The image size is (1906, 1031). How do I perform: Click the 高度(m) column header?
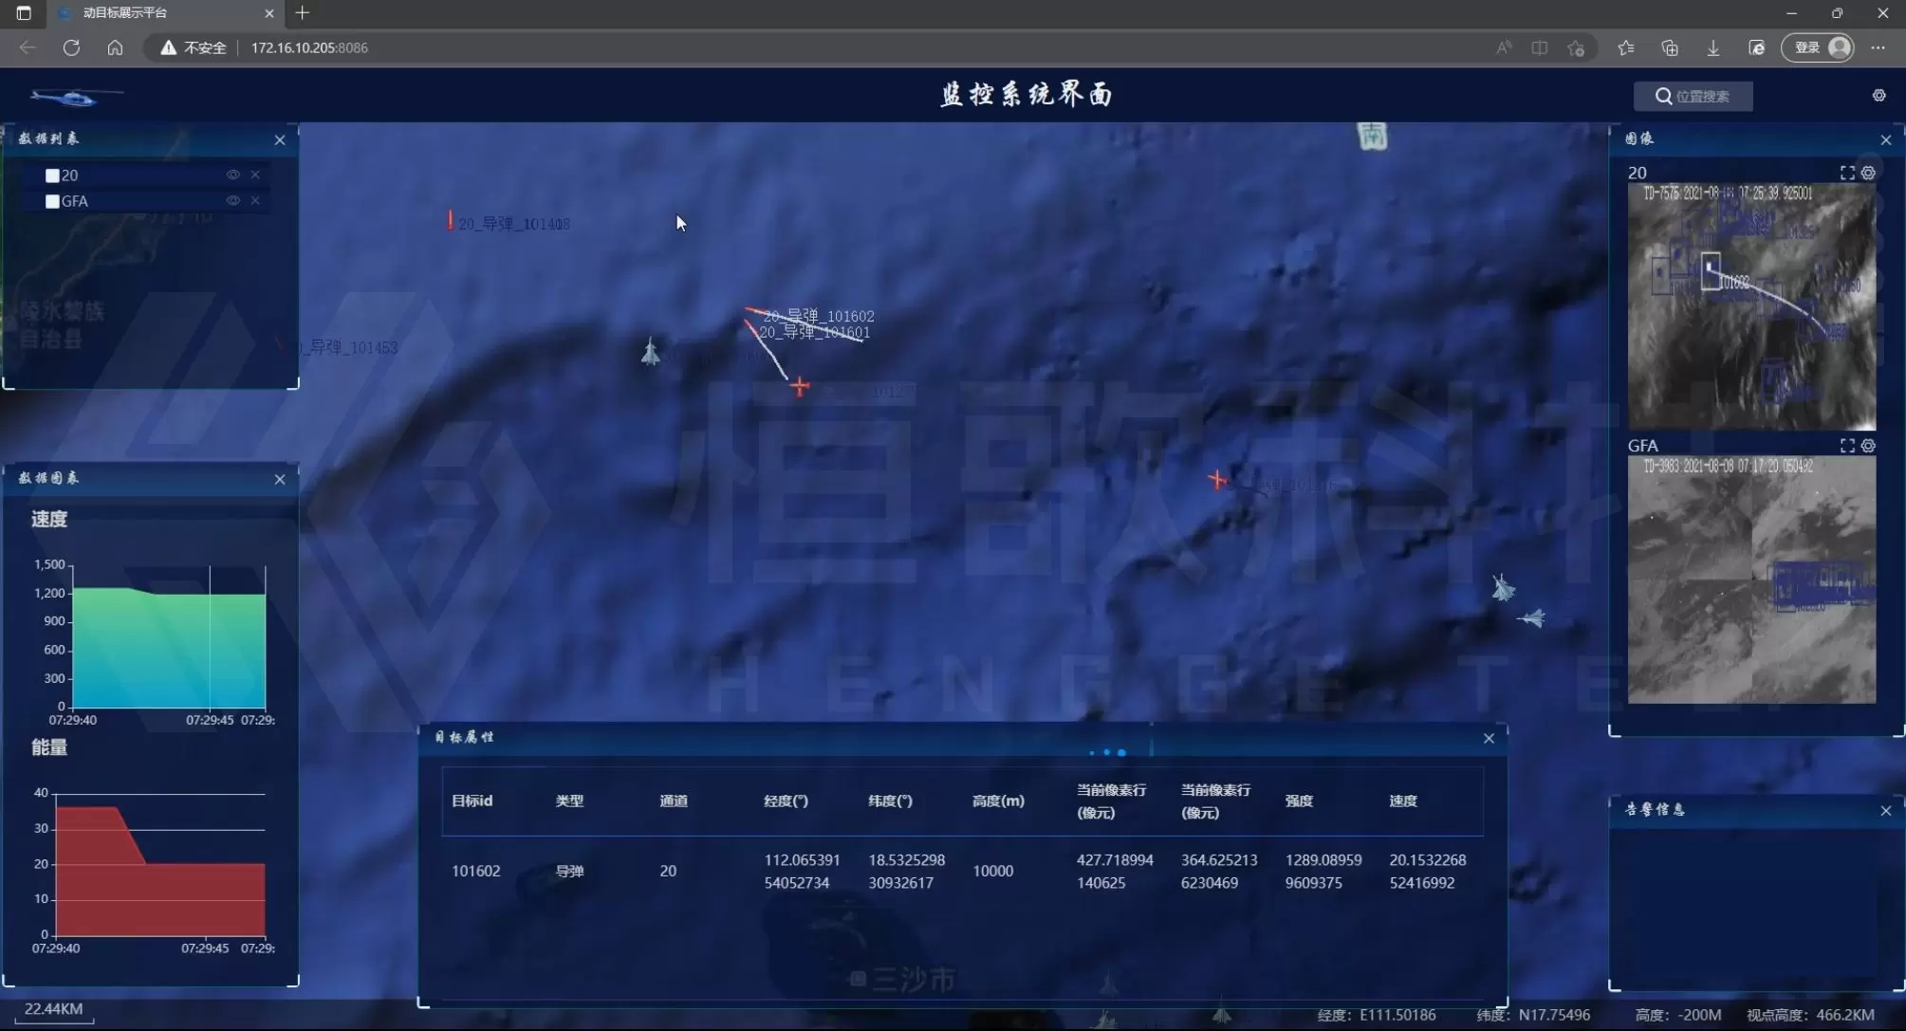click(x=998, y=801)
